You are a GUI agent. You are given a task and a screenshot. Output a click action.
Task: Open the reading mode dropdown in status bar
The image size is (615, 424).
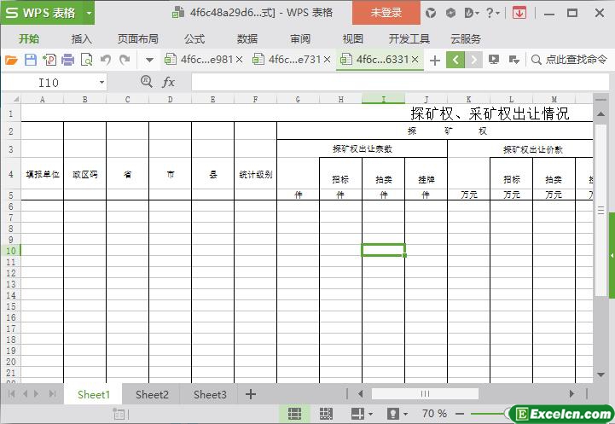point(371,414)
